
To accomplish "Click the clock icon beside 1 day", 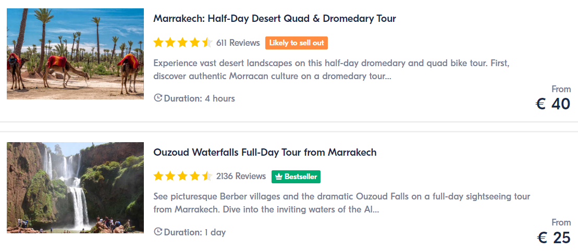I will (158, 232).
